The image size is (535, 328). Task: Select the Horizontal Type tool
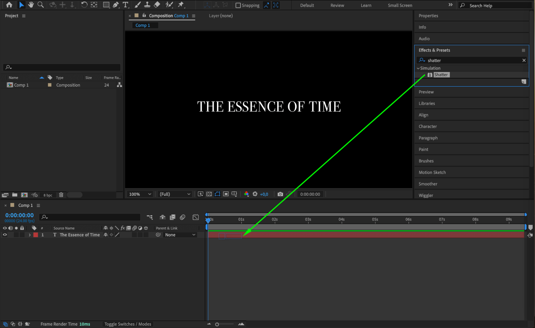click(125, 5)
